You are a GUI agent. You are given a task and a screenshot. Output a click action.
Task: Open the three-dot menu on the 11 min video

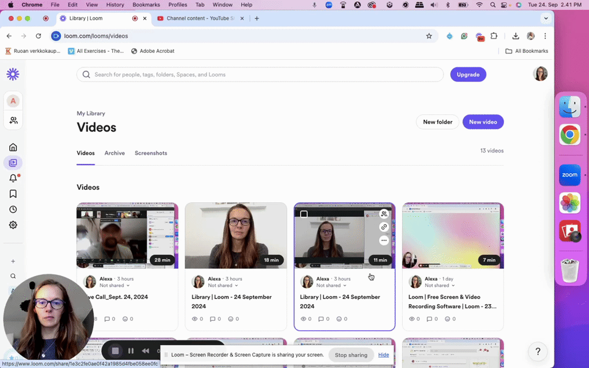coord(384,240)
